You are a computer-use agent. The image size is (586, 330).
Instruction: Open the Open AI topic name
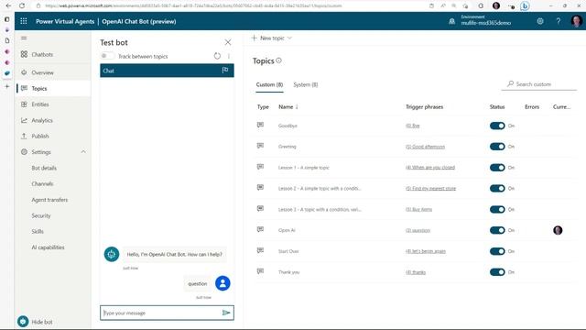[287, 230]
